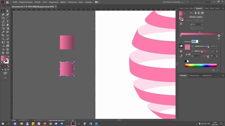Open gradient presets dropdown arrow
225x126 pixels.
coord(185,13)
